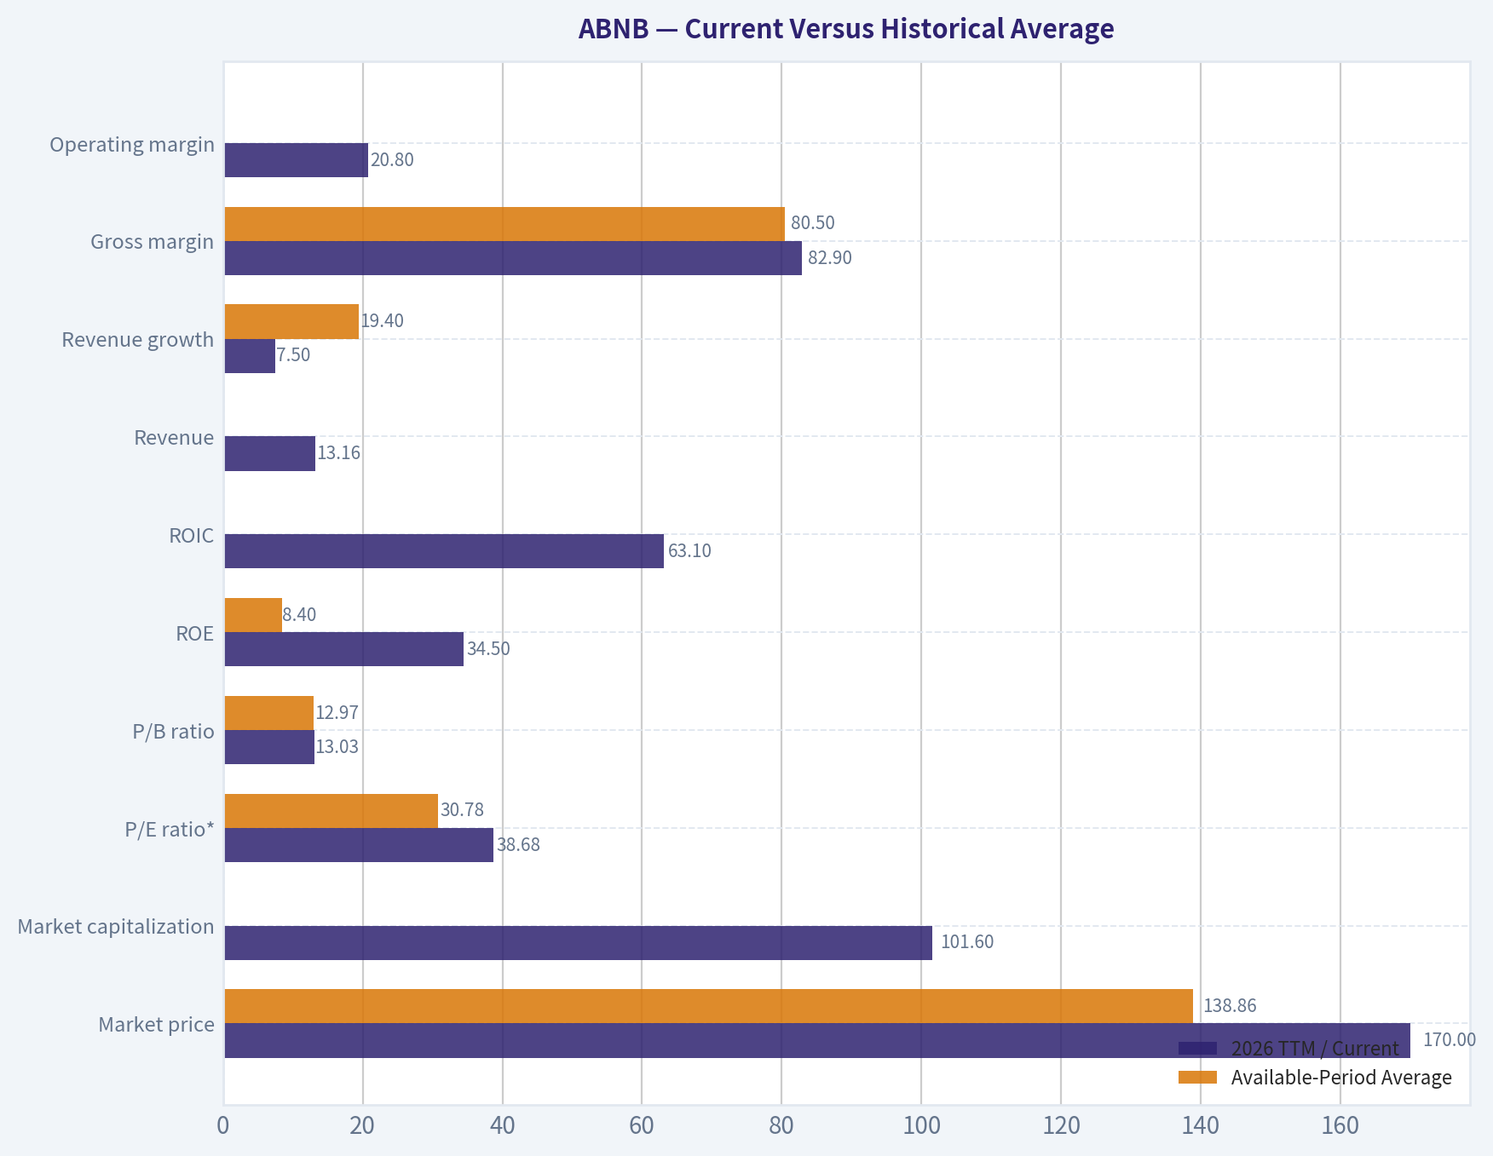
Task: Click the x-axis tick label 80
Action: tap(781, 1127)
